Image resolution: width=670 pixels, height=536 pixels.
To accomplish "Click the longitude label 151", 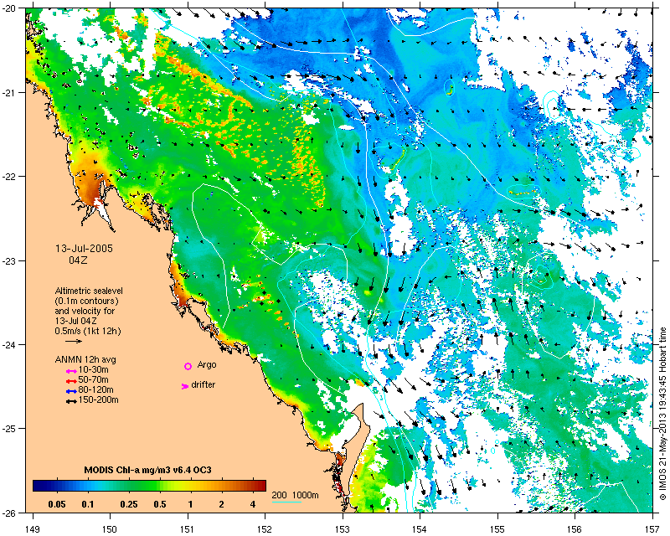I will (188, 529).
